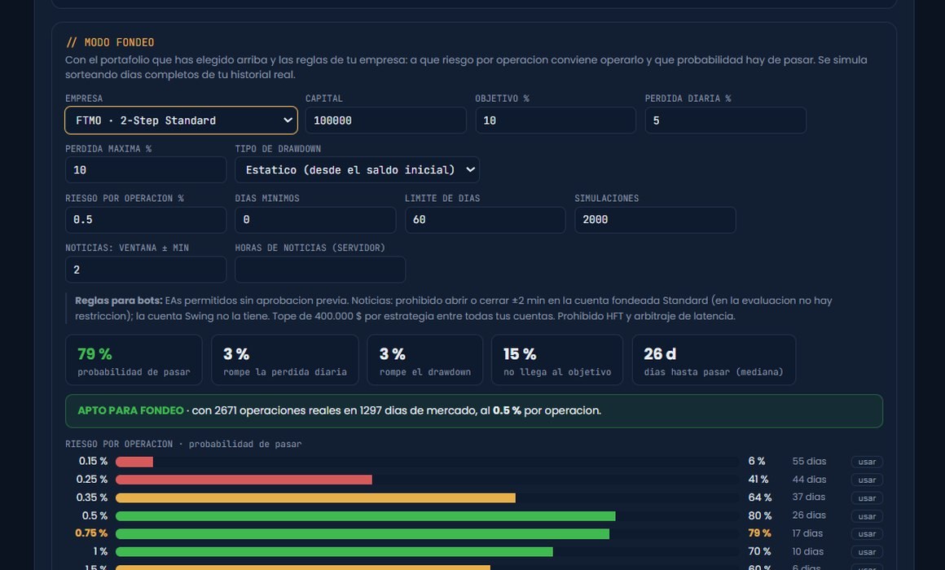Open the Tipo de Drawdown dropdown
This screenshot has height=570, width=945.
pos(357,170)
